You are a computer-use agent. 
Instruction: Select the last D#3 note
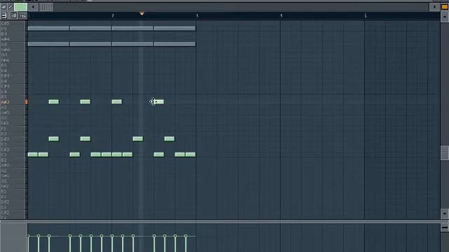(169, 139)
